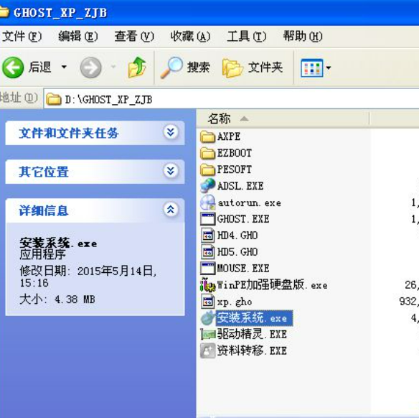Sort by the 名称 column header
Screen dimensions: 419x418
[x=283, y=119]
